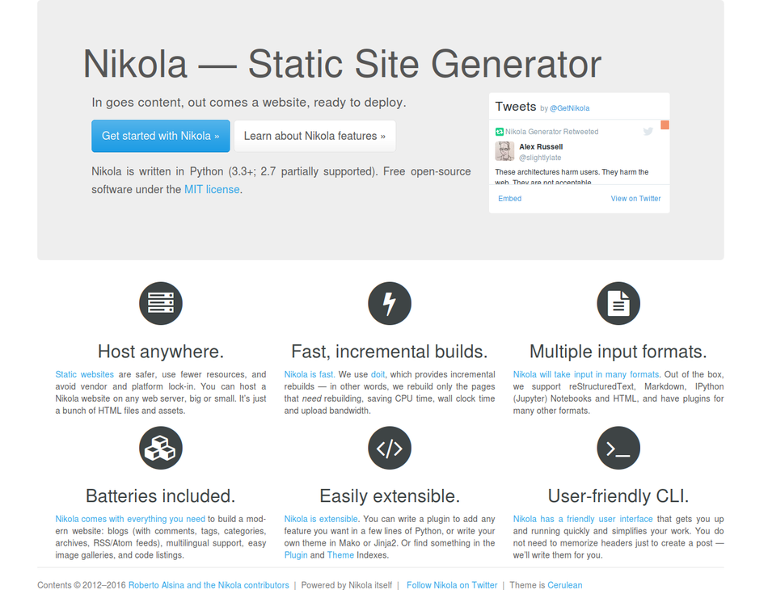
Task: Open Roberto Alsina and the Nikola contributors link
Action: coord(209,585)
